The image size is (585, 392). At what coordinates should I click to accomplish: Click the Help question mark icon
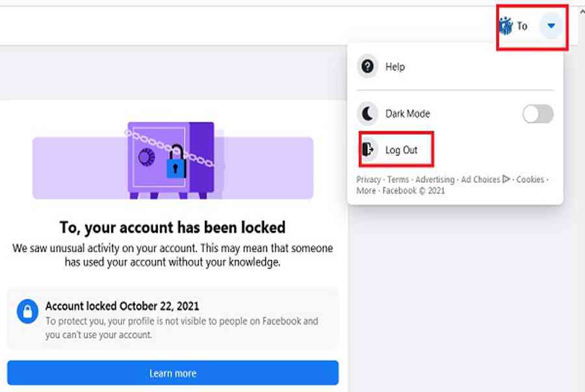tap(368, 66)
